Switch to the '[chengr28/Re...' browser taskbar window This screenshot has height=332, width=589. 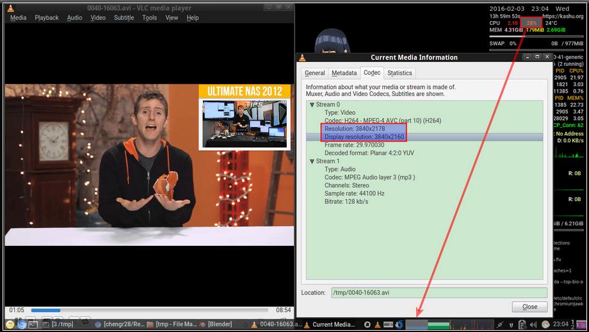(x=120, y=324)
